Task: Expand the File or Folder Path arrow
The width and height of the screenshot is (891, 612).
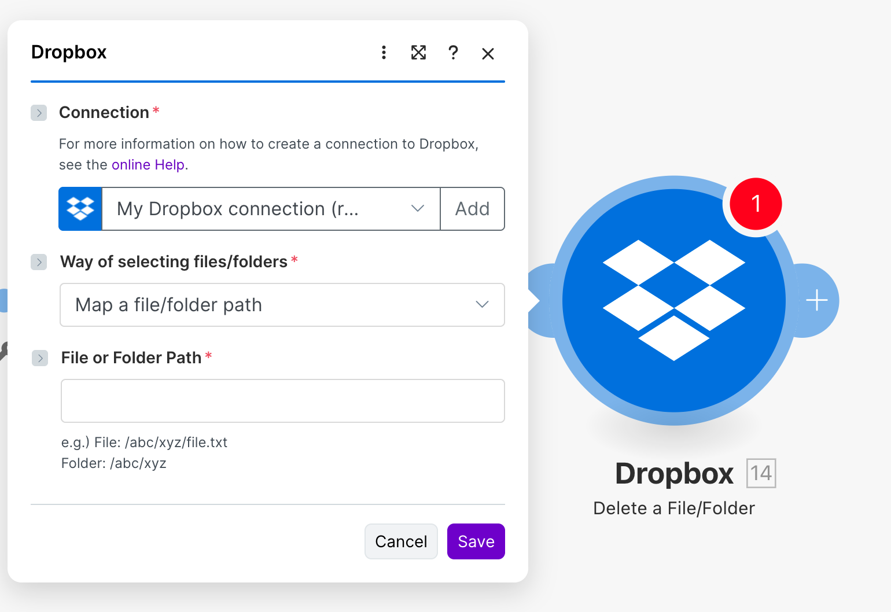Action: (40, 358)
